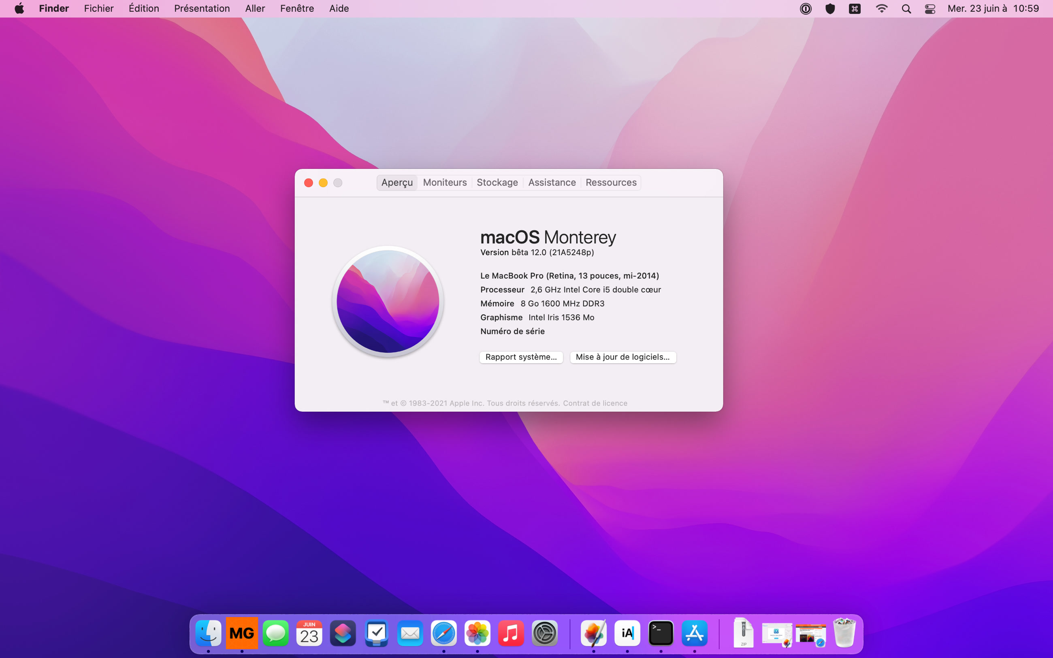The height and width of the screenshot is (658, 1053).
Task: Open Contrat de licence link
Action: (595, 403)
